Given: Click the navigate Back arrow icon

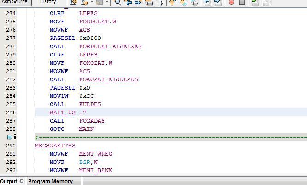Looking at the screenshot, I should [x=85, y=2].
